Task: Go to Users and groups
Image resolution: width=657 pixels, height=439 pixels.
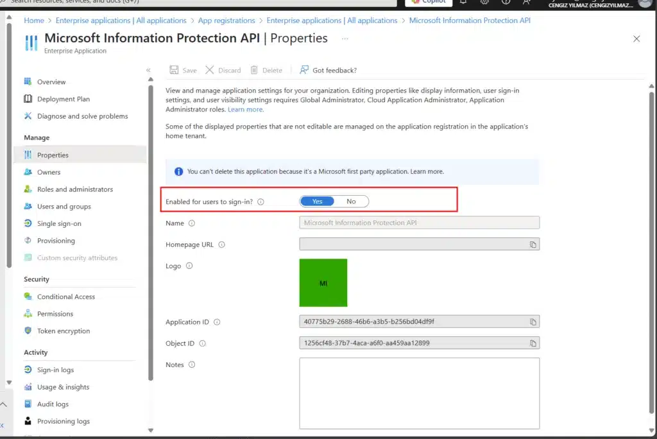Action: pyautogui.click(x=64, y=207)
